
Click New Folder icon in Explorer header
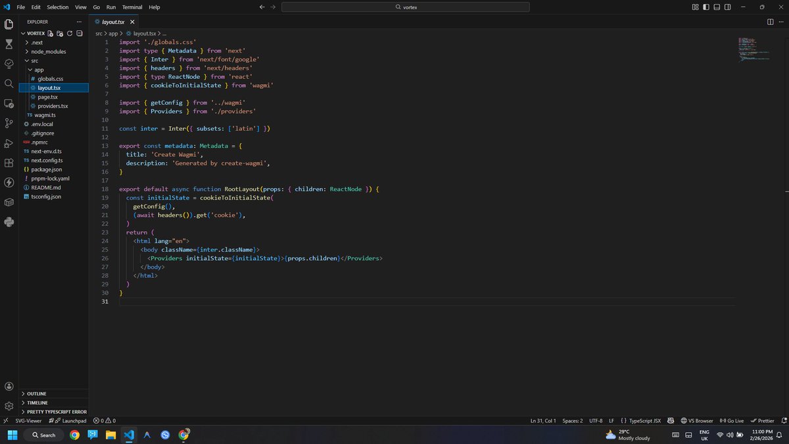pos(60,33)
